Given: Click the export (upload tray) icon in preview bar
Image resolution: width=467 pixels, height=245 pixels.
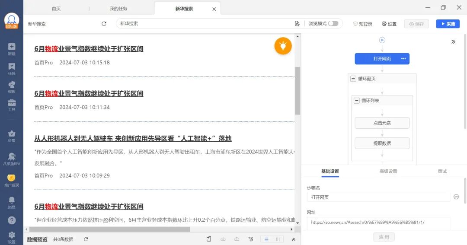Looking at the screenshot, I should (237, 239).
